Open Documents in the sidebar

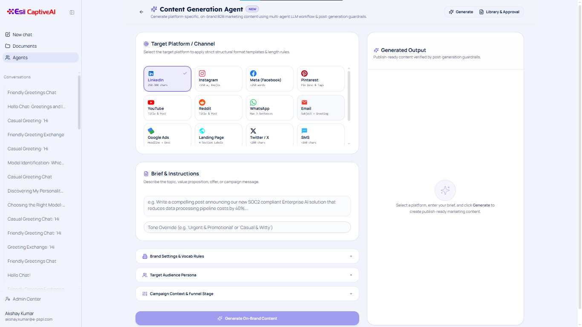(x=40, y=46)
